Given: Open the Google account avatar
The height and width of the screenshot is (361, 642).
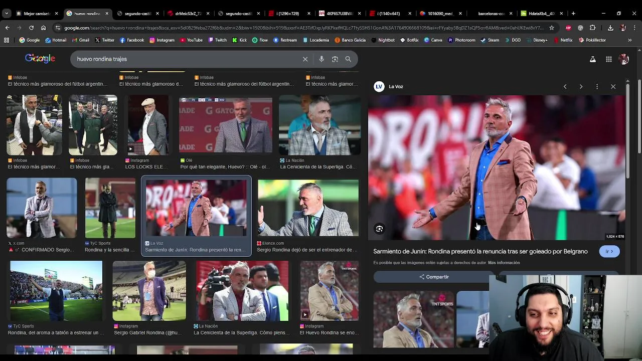Looking at the screenshot, I should pyautogui.click(x=624, y=59).
